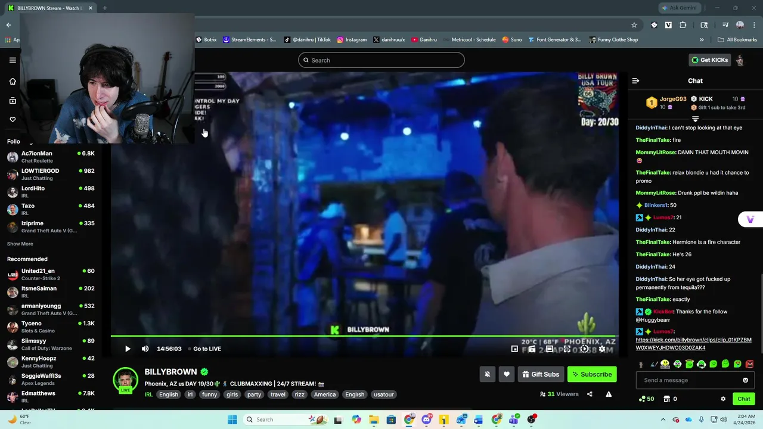Toggle notifications bell for BILLYBROWN
This screenshot has width=763, height=429.
pos(487,374)
